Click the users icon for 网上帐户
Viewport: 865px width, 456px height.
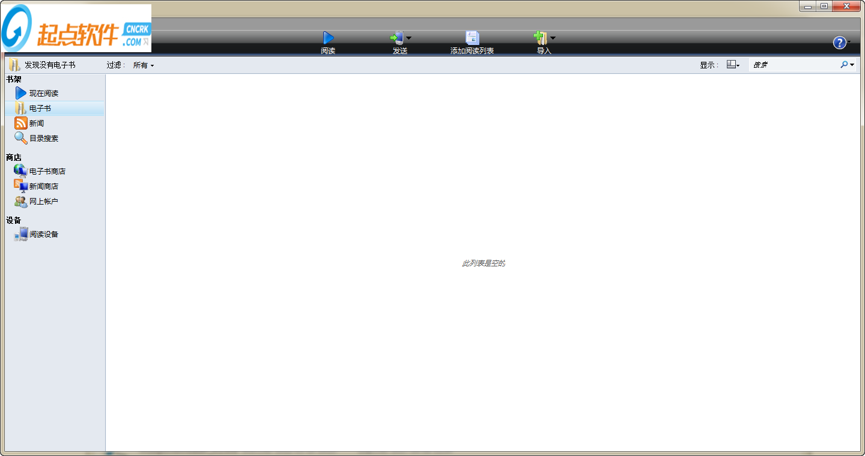[x=21, y=202]
